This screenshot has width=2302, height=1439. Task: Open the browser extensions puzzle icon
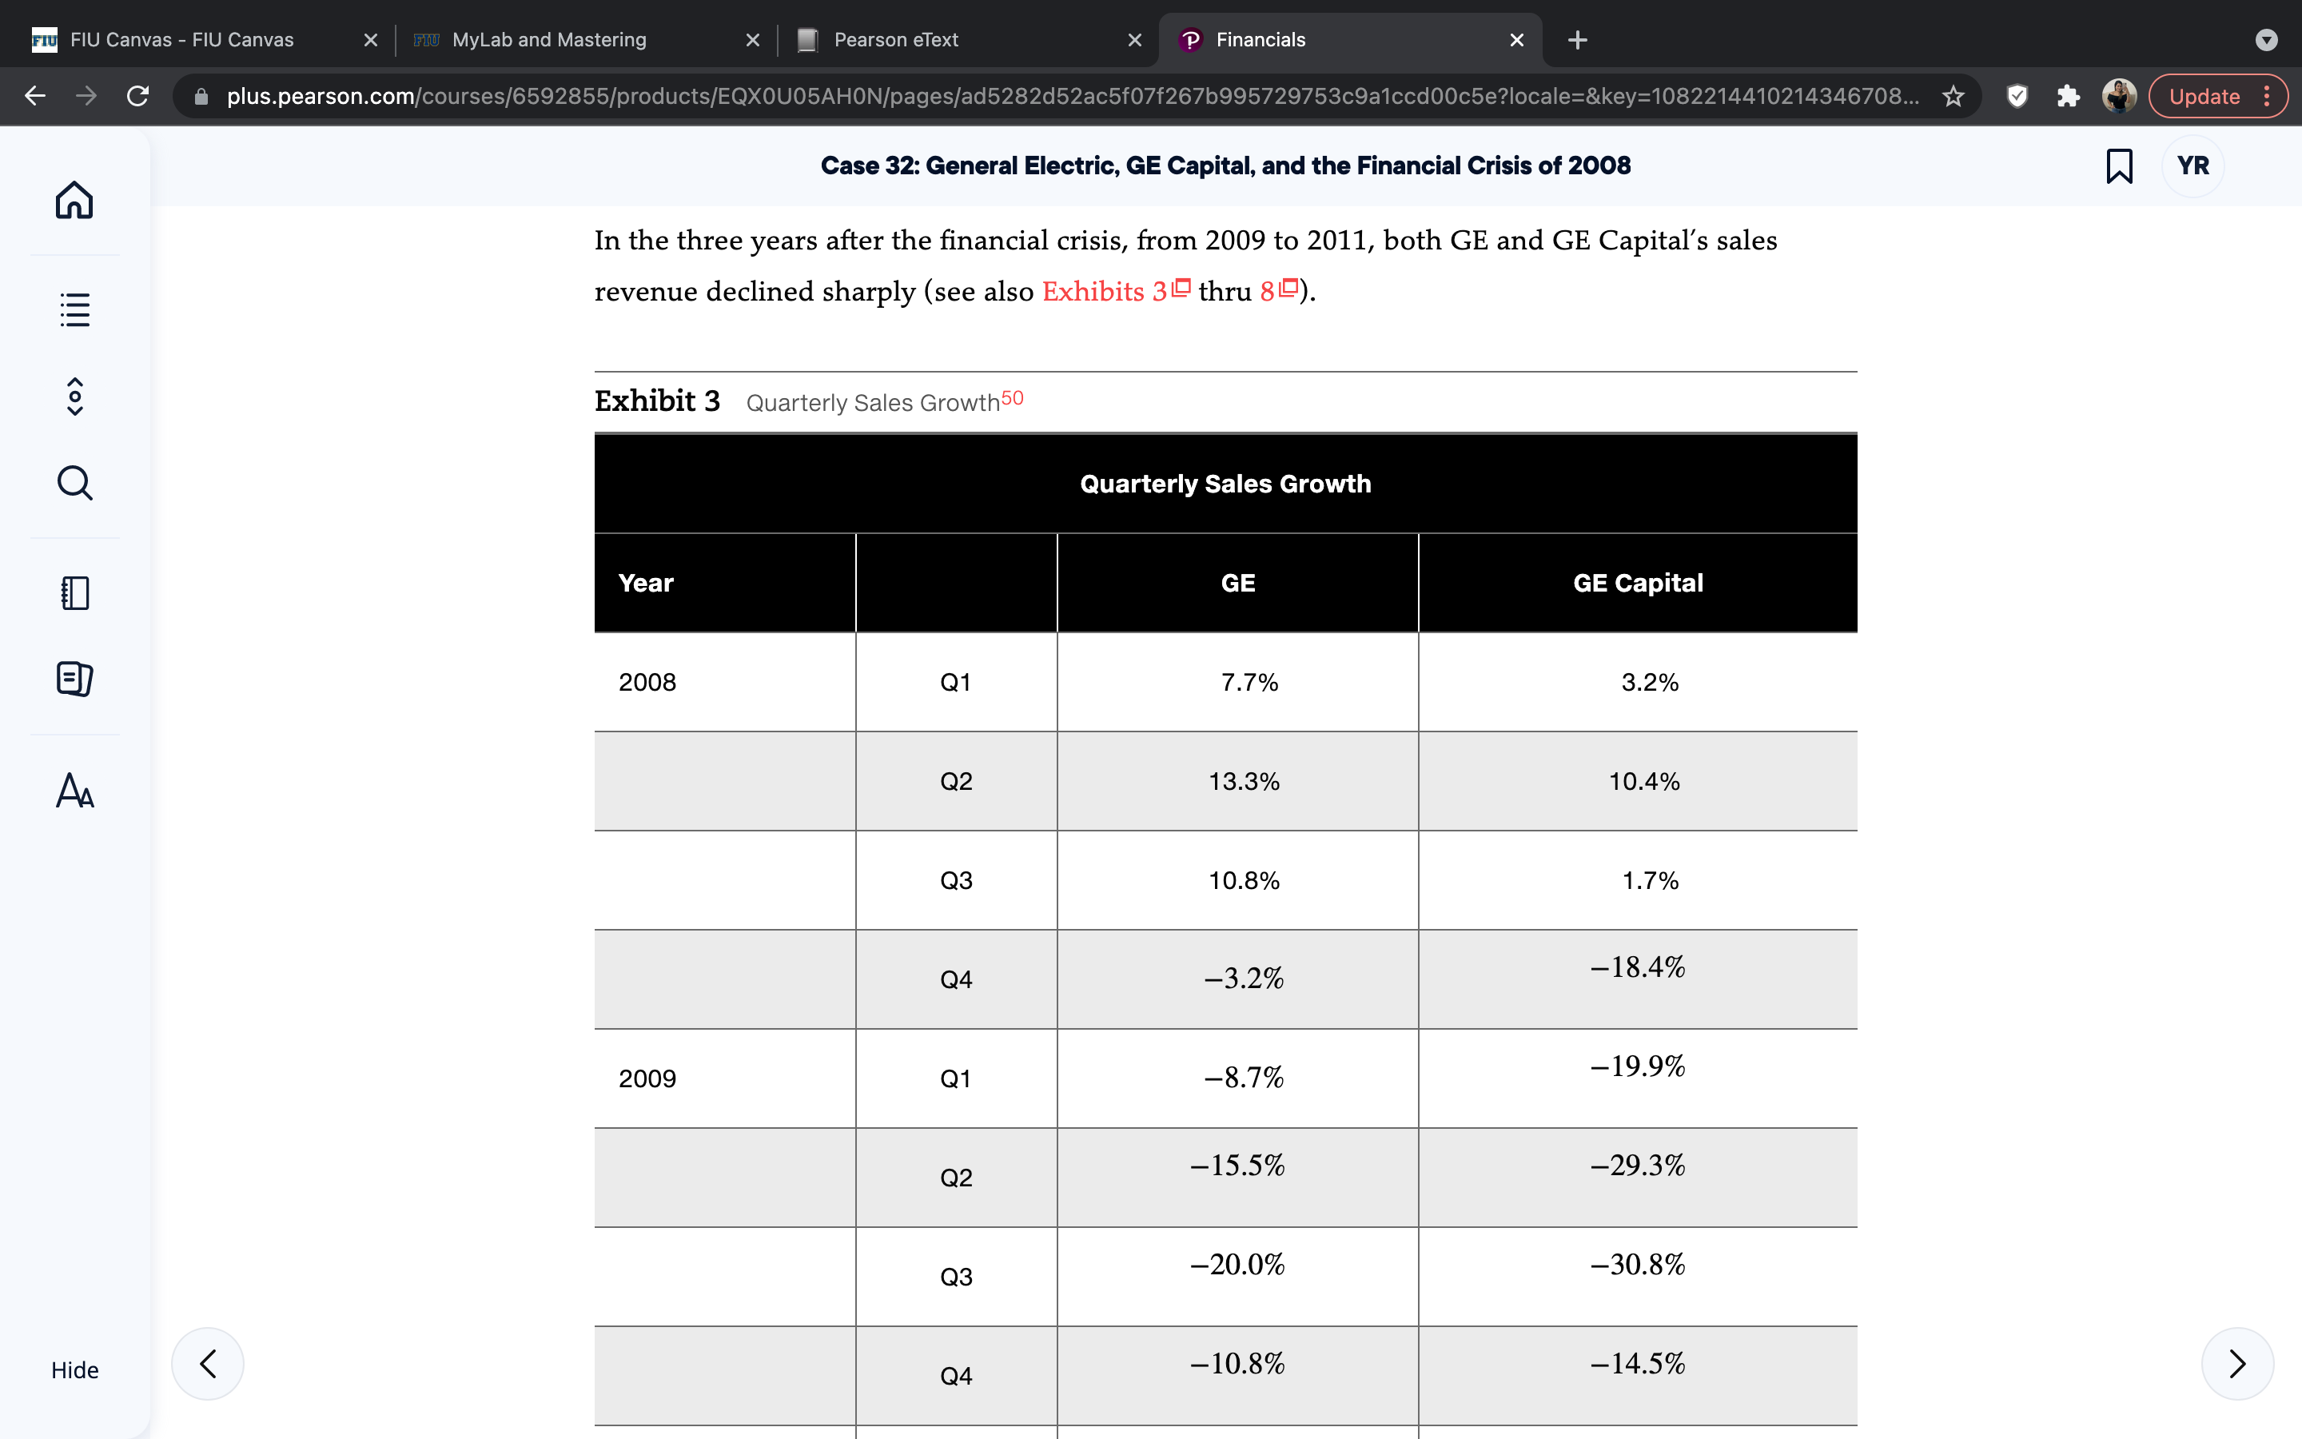2068,96
